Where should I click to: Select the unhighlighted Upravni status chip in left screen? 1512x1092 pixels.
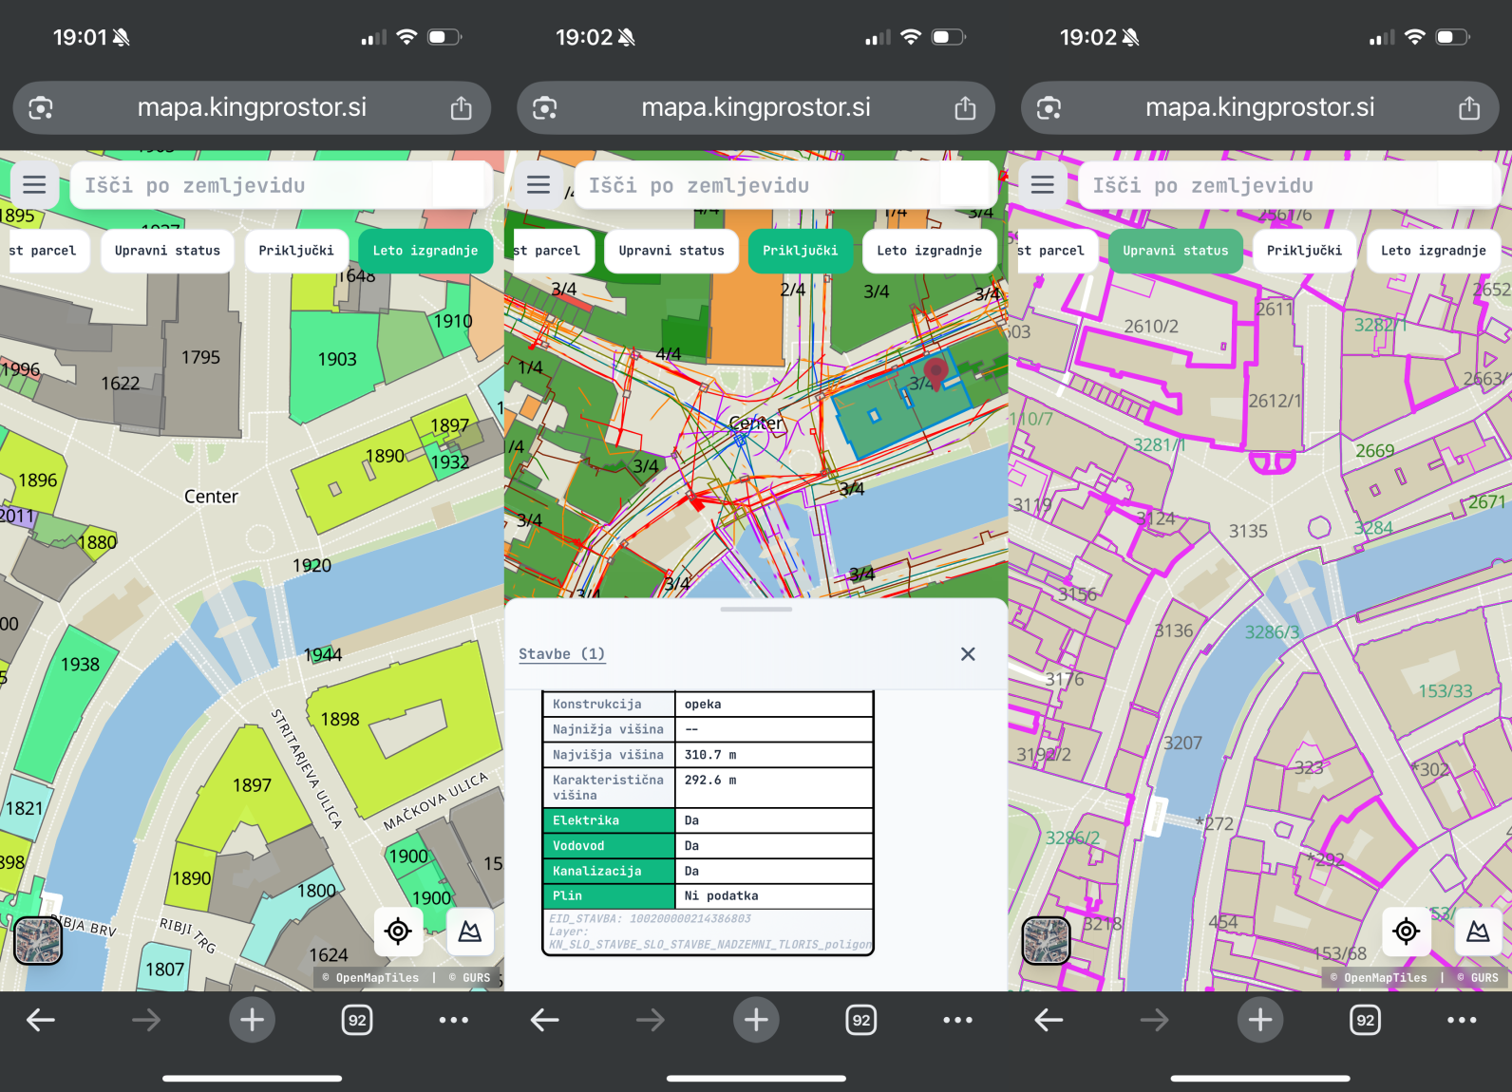(x=167, y=251)
